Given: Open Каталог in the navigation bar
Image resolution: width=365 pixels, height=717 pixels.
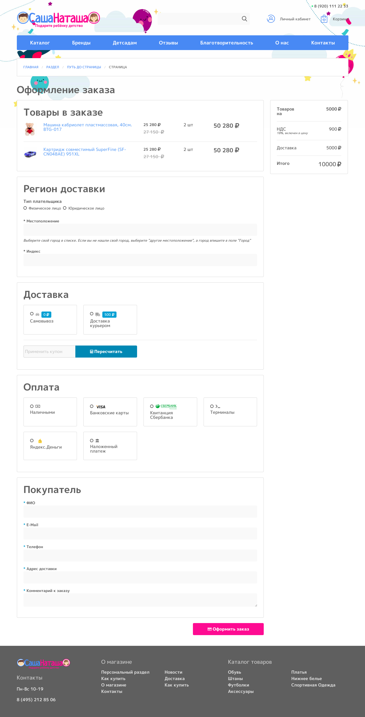Looking at the screenshot, I should click(x=40, y=43).
